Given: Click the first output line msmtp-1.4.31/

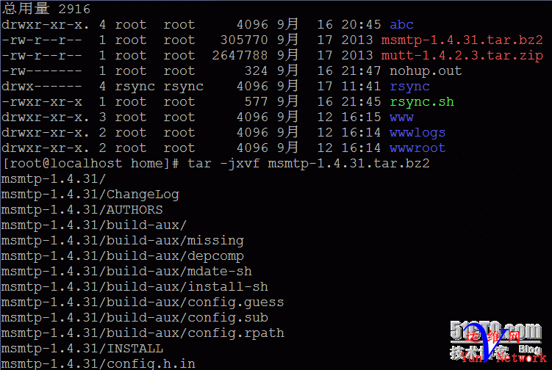Looking at the screenshot, I should pos(54,179).
